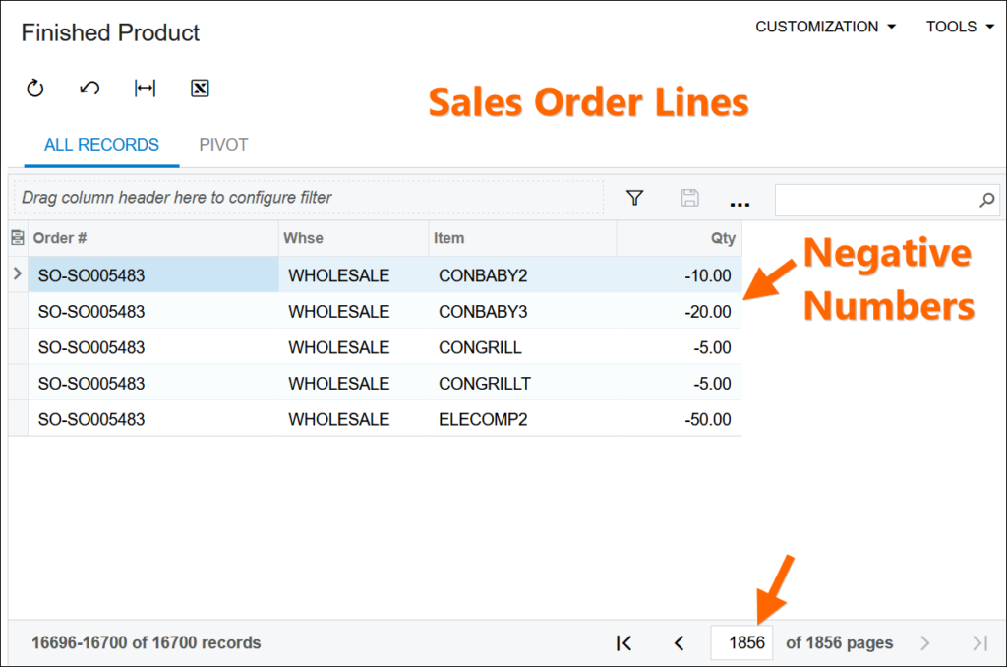Click the Refresh icon in the toolbar

pyautogui.click(x=35, y=89)
